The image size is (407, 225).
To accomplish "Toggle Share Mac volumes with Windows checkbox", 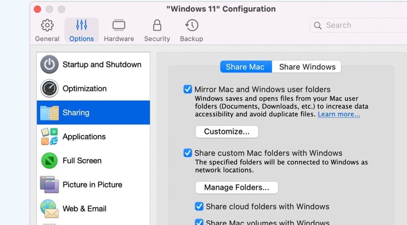I will click(x=199, y=222).
